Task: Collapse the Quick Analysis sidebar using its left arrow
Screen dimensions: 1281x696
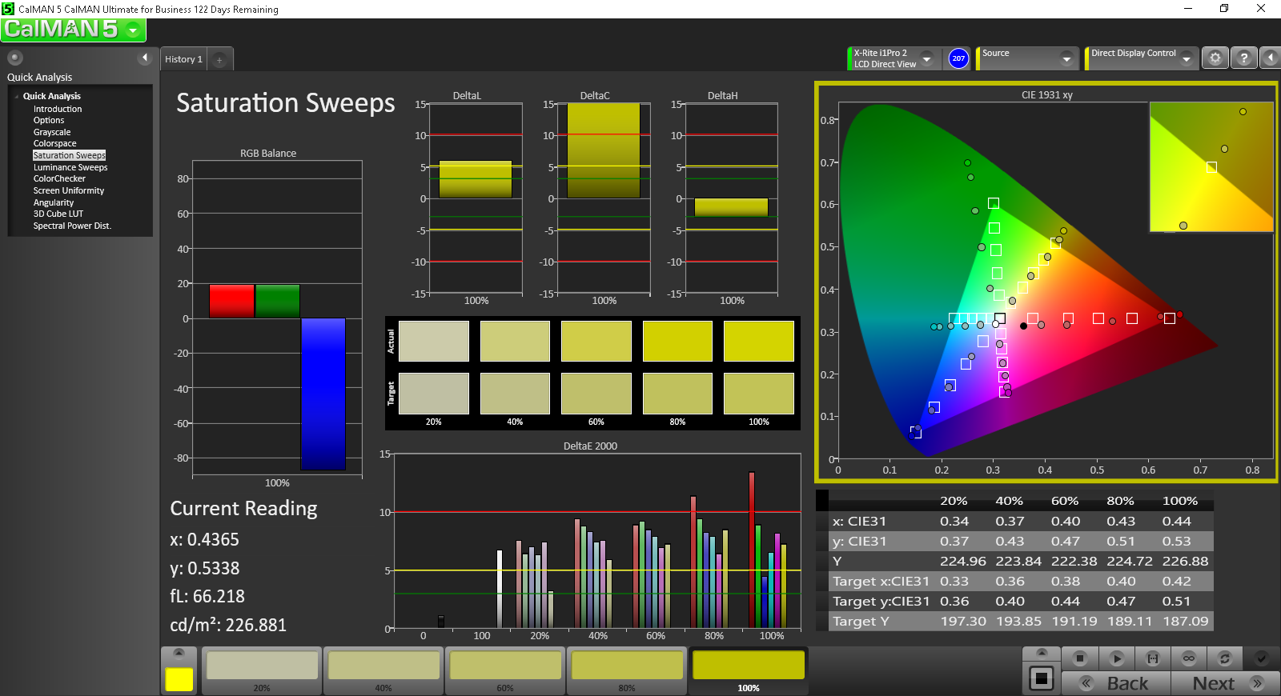Action: (x=145, y=58)
